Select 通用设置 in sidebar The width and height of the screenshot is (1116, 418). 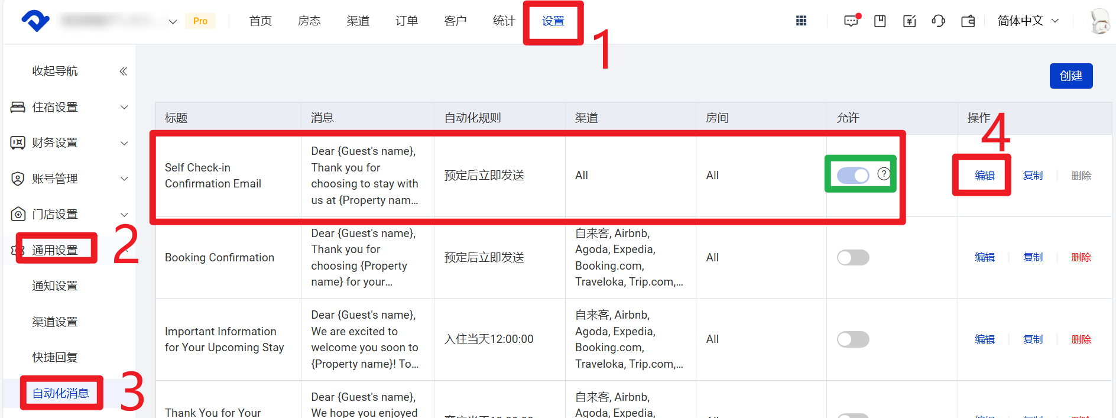coord(55,250)
